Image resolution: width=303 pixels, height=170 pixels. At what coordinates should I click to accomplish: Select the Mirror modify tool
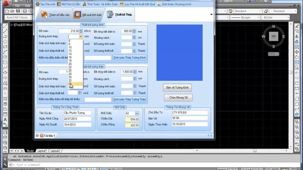(297, 36)
